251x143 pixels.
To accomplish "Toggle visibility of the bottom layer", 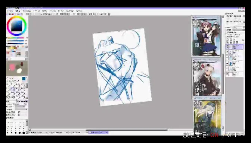I will click(227, 74).
